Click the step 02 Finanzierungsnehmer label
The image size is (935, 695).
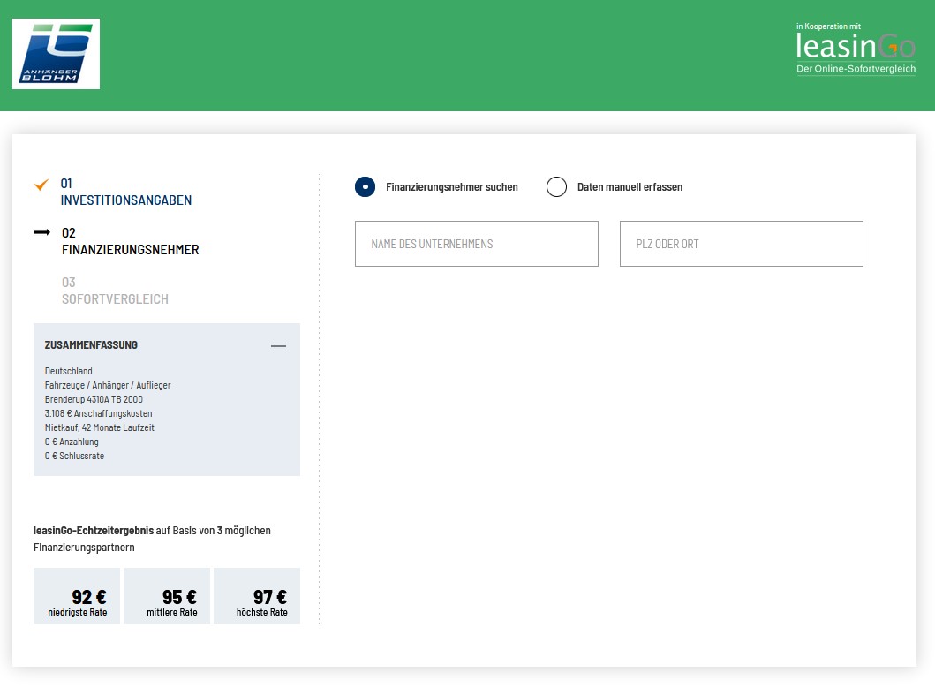129,241
